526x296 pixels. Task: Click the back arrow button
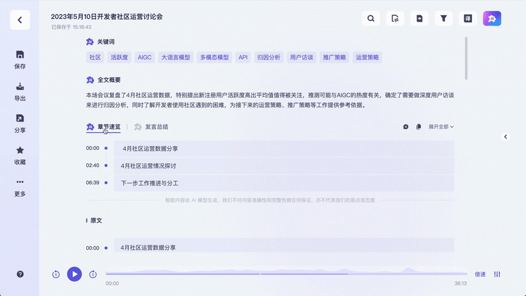point(20,20)
